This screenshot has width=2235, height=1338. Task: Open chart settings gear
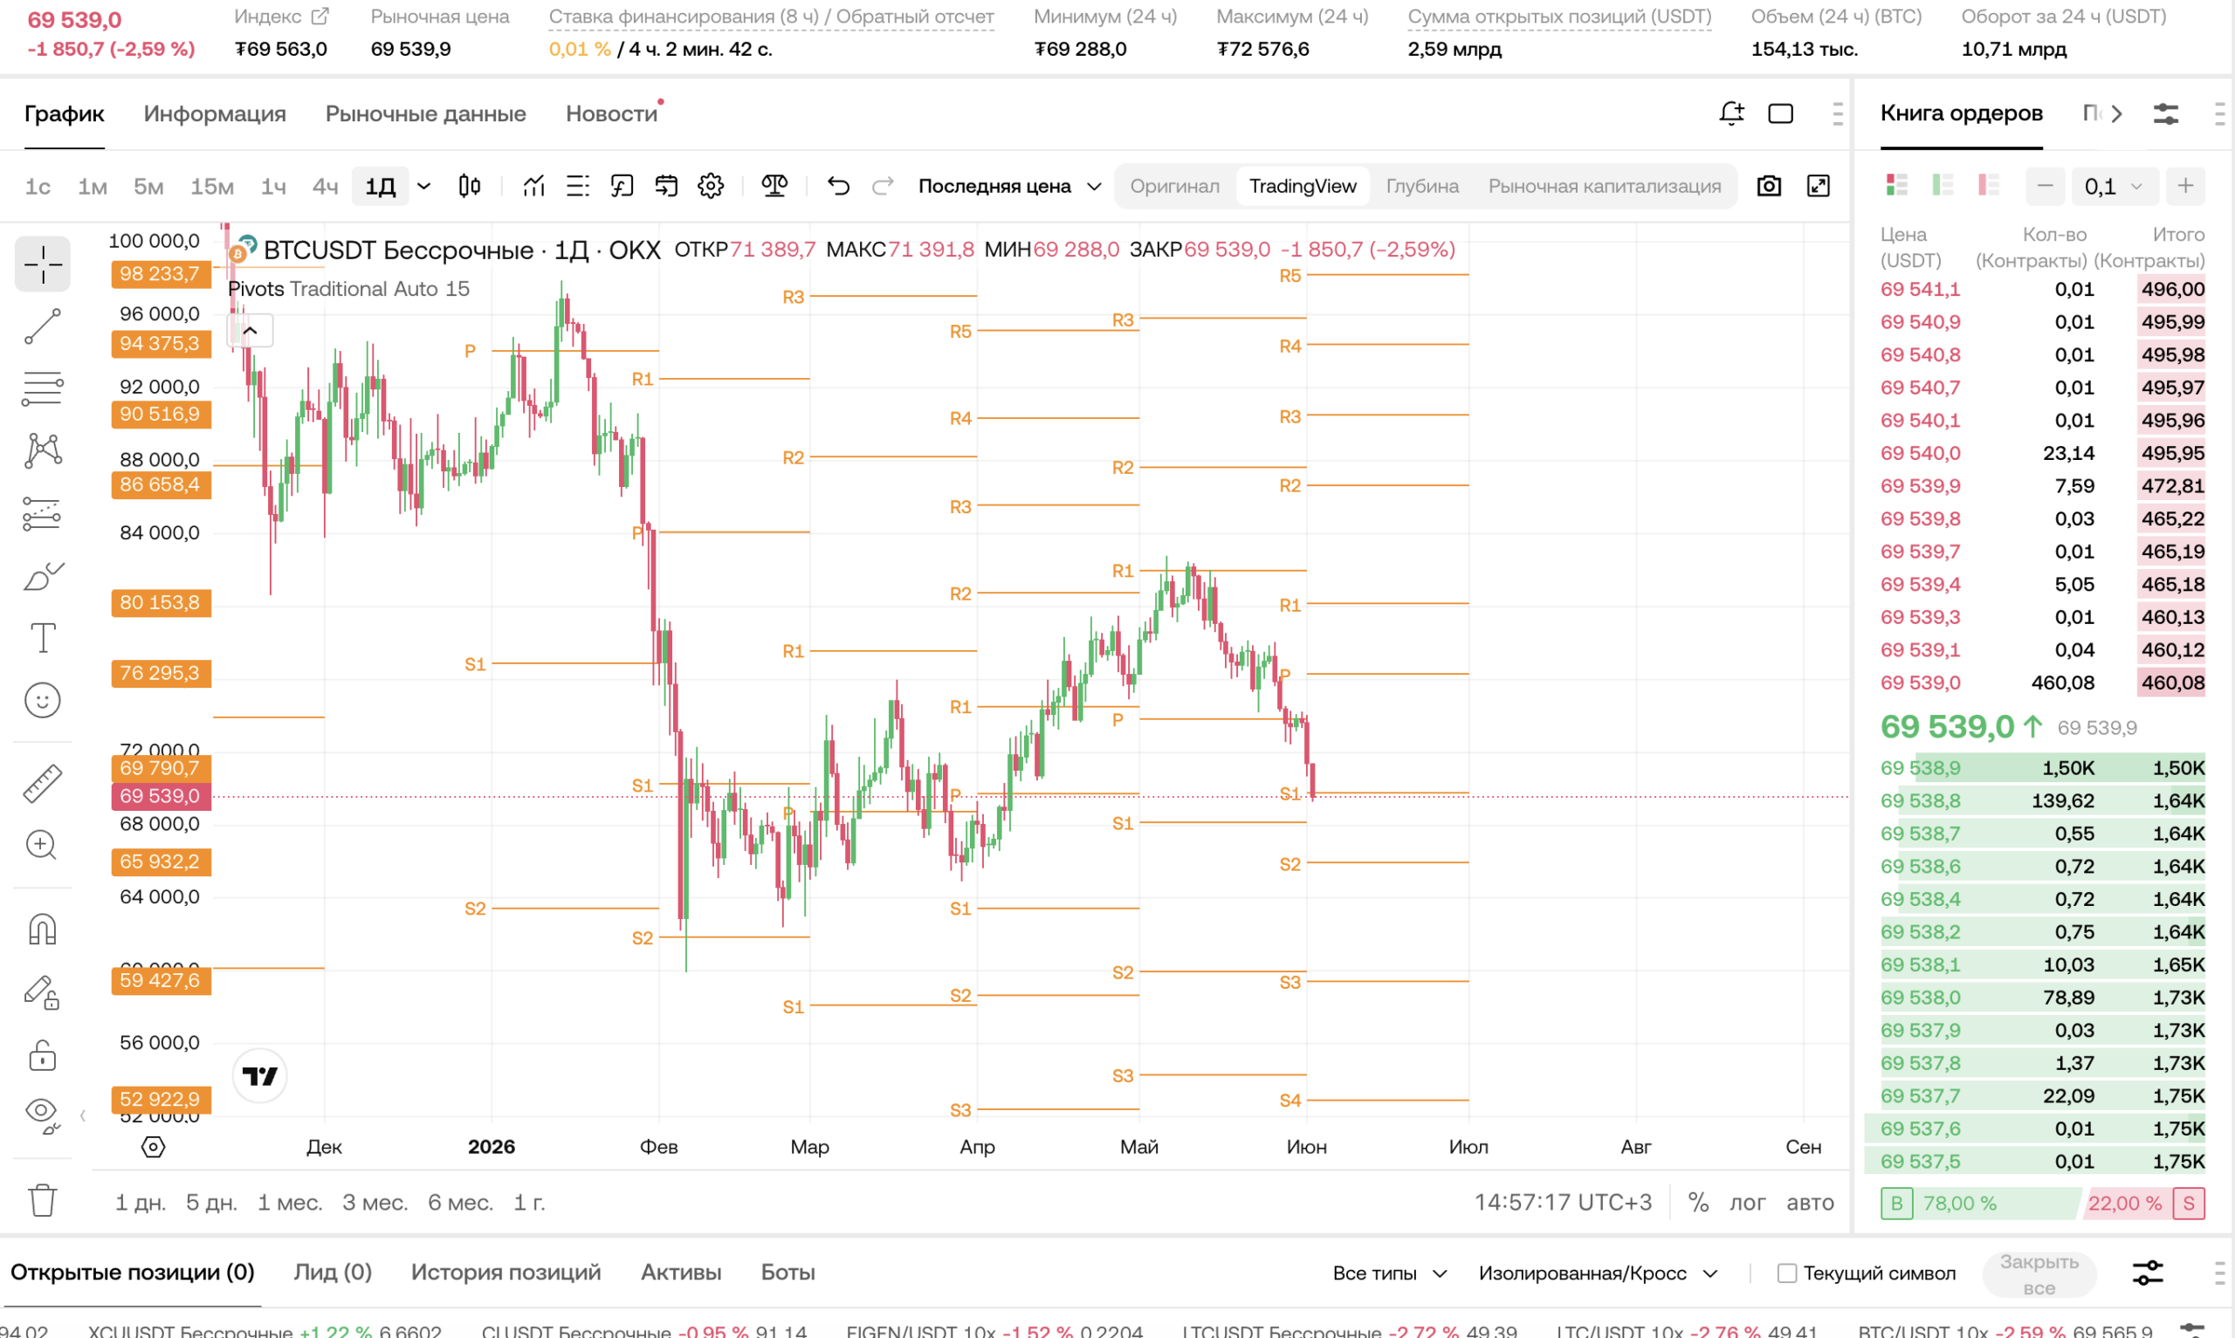(x=711, y=186)
